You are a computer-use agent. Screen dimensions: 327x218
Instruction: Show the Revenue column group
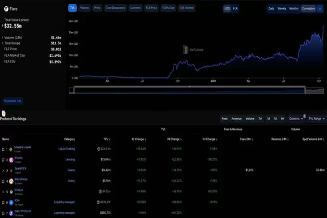(x=237, y=119)
